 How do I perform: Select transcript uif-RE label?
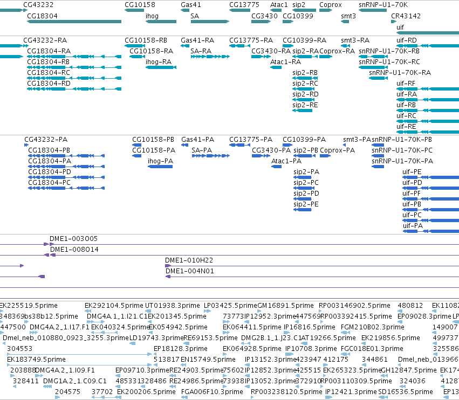pos(406,127)
